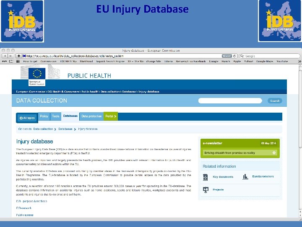Screen dimensions: 302x227
Task: Click the 'DATA COLLECTION' banner title
Action: (x=42, y=100)
